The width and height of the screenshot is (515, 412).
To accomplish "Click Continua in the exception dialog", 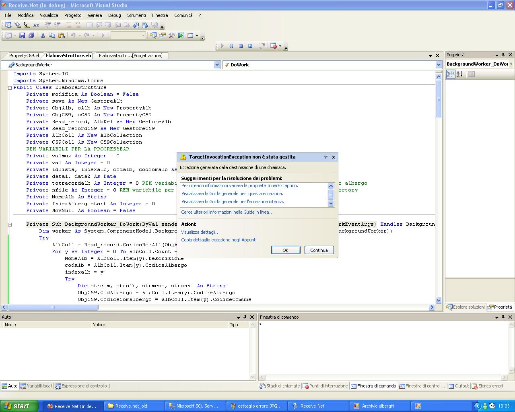I will point(319,250).
